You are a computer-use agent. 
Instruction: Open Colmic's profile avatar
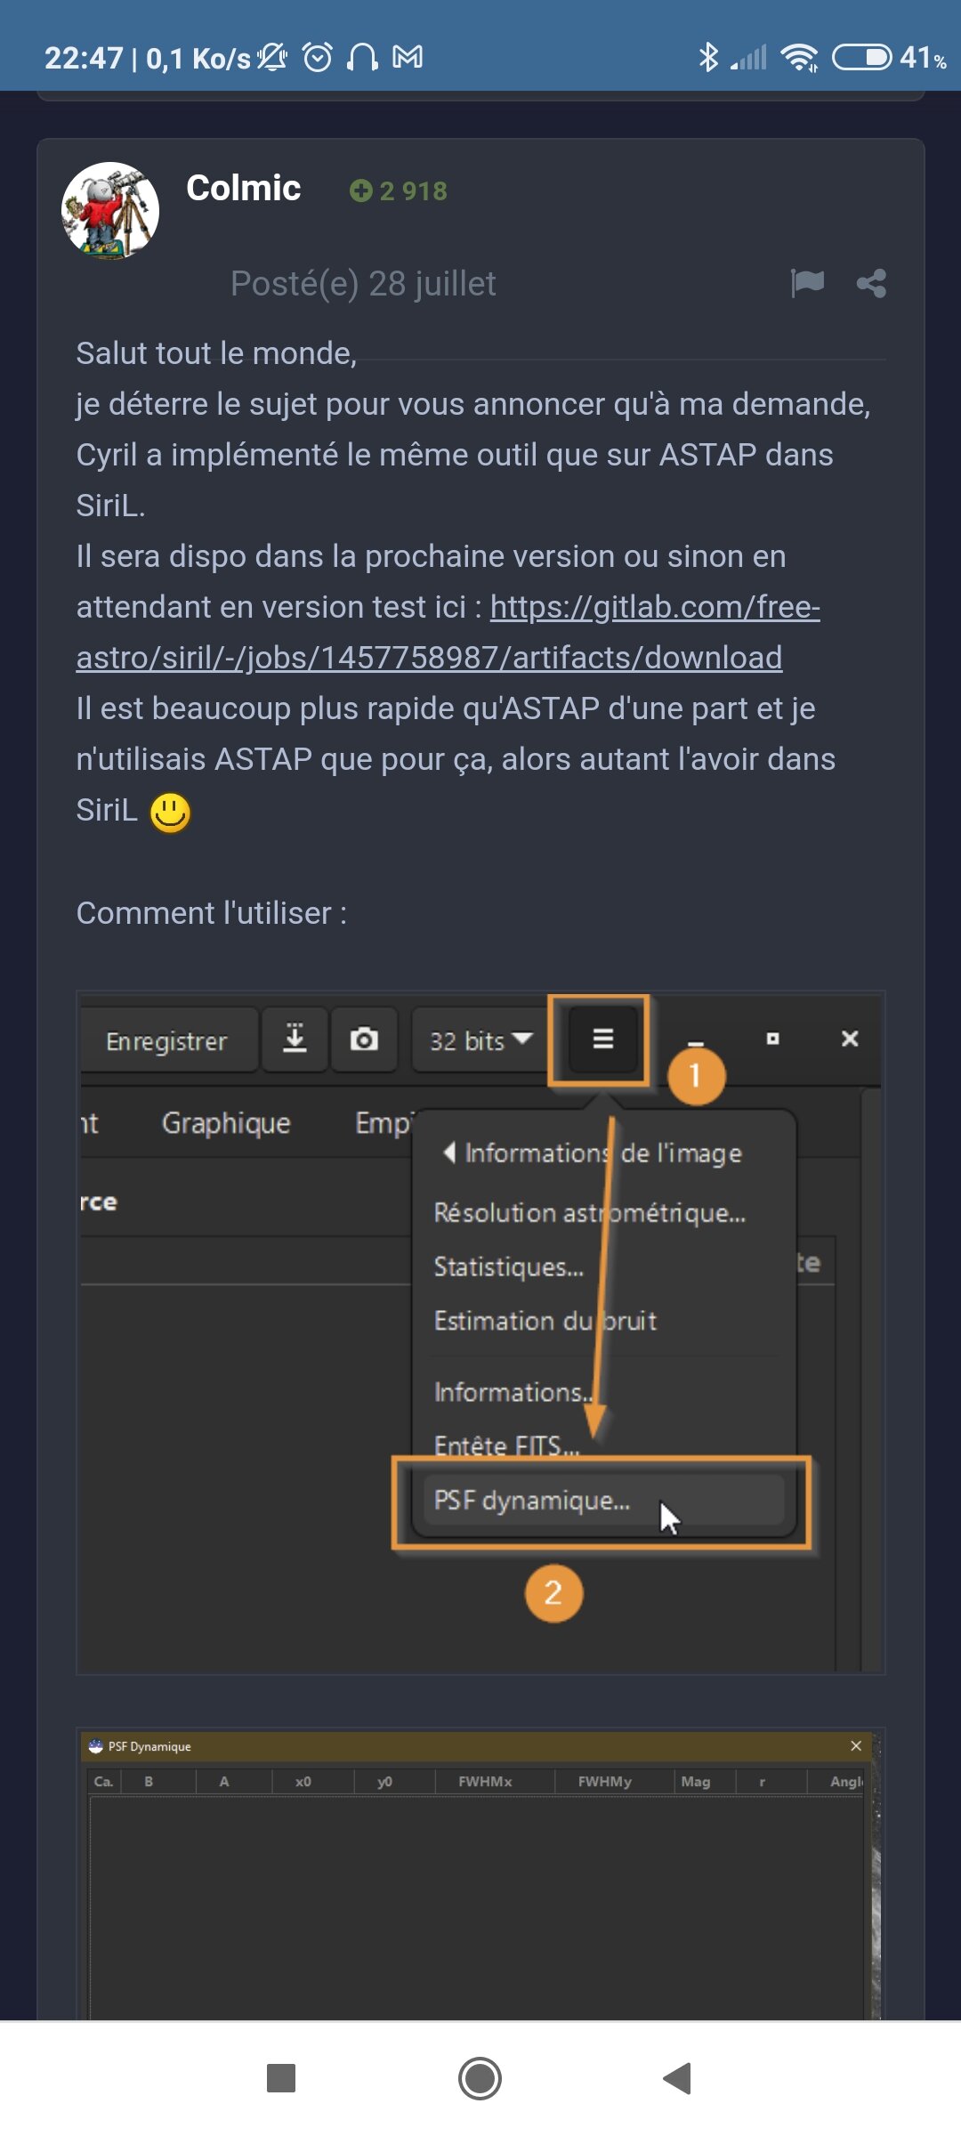point(110,211)
